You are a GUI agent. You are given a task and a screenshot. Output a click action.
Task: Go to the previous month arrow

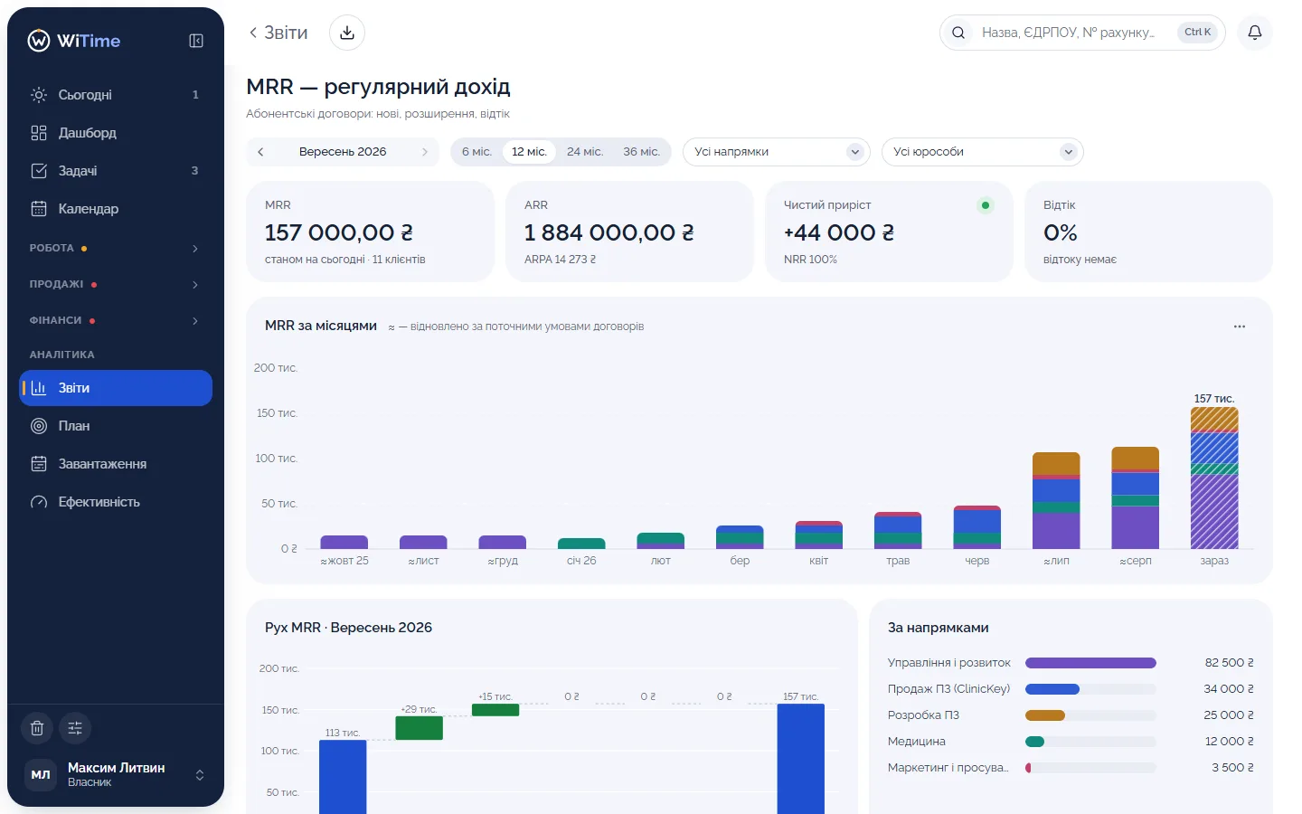[x=260, y=152]
